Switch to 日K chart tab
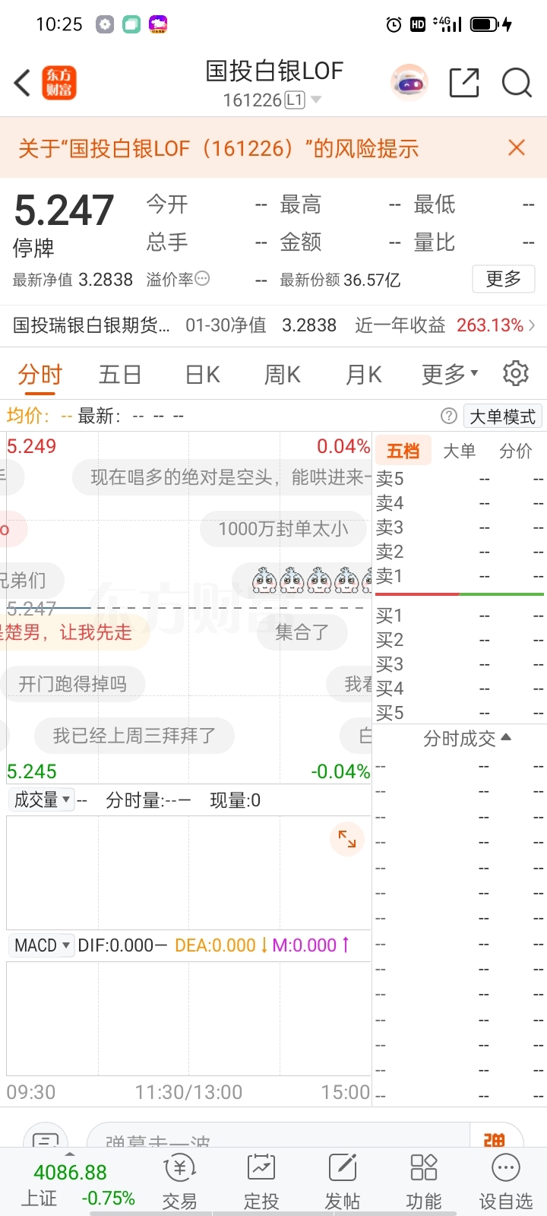547x1216 pixels. [202, 374]
